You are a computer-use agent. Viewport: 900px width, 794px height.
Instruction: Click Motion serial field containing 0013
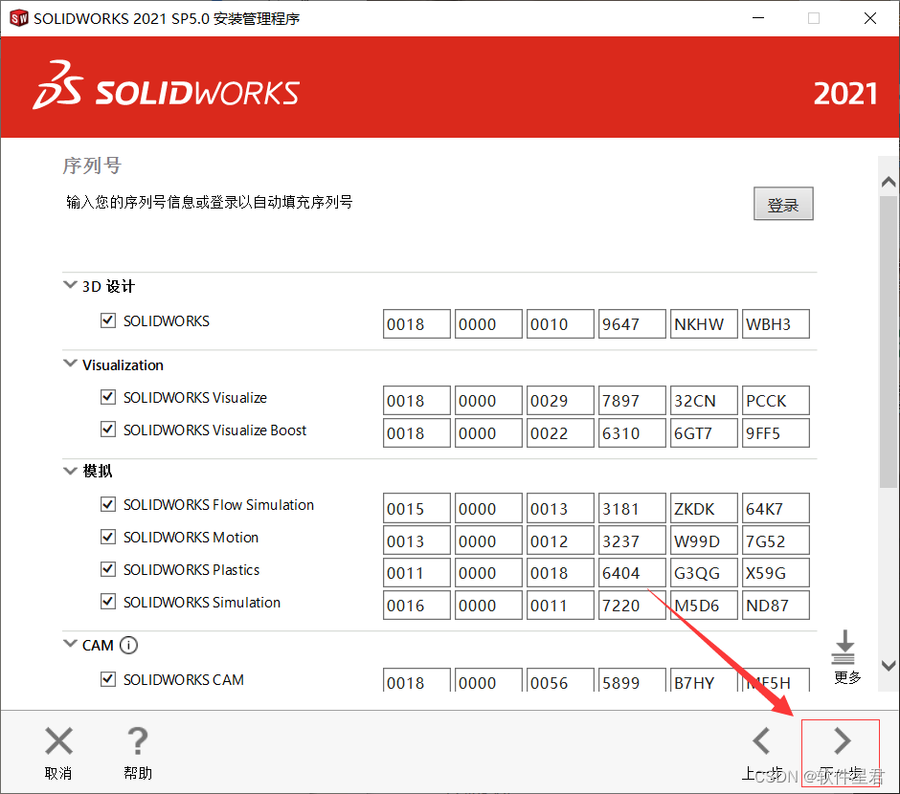click(x=416, y=540)
